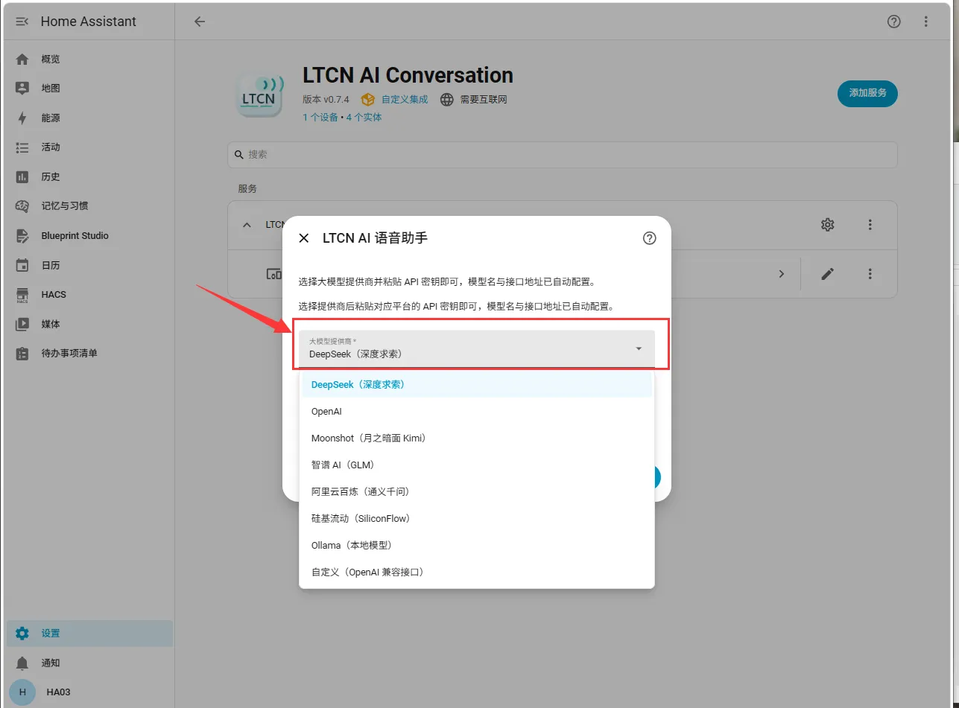Click the HA03 avatar circle
This screenshot has height=708, width=959.
tap(22, 692)
